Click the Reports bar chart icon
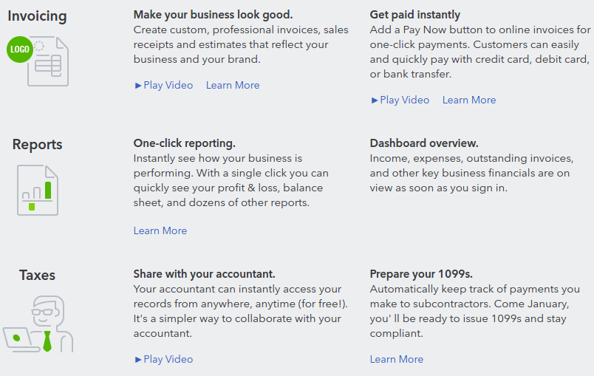 (x=38, y=190)
